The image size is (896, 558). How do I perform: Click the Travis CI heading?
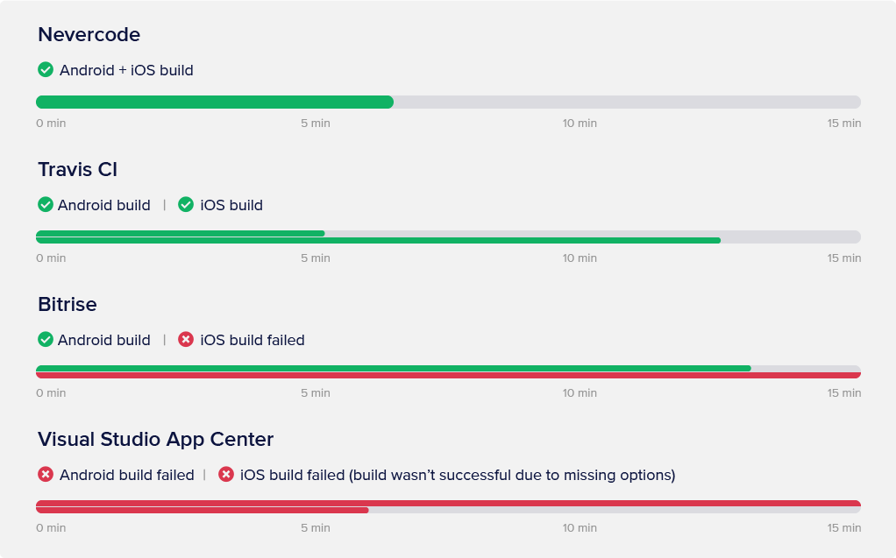point(77,170)
